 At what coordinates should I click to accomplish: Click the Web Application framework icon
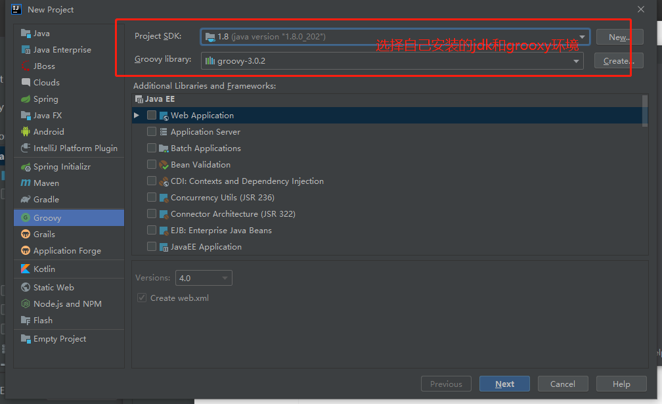[x=164, y=116]
